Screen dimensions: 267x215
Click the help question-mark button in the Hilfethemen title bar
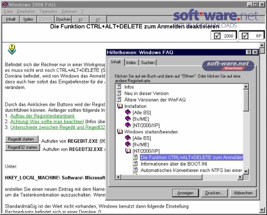tap(248, 52)
